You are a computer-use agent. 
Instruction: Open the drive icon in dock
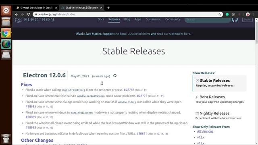[x=6, y=55]
